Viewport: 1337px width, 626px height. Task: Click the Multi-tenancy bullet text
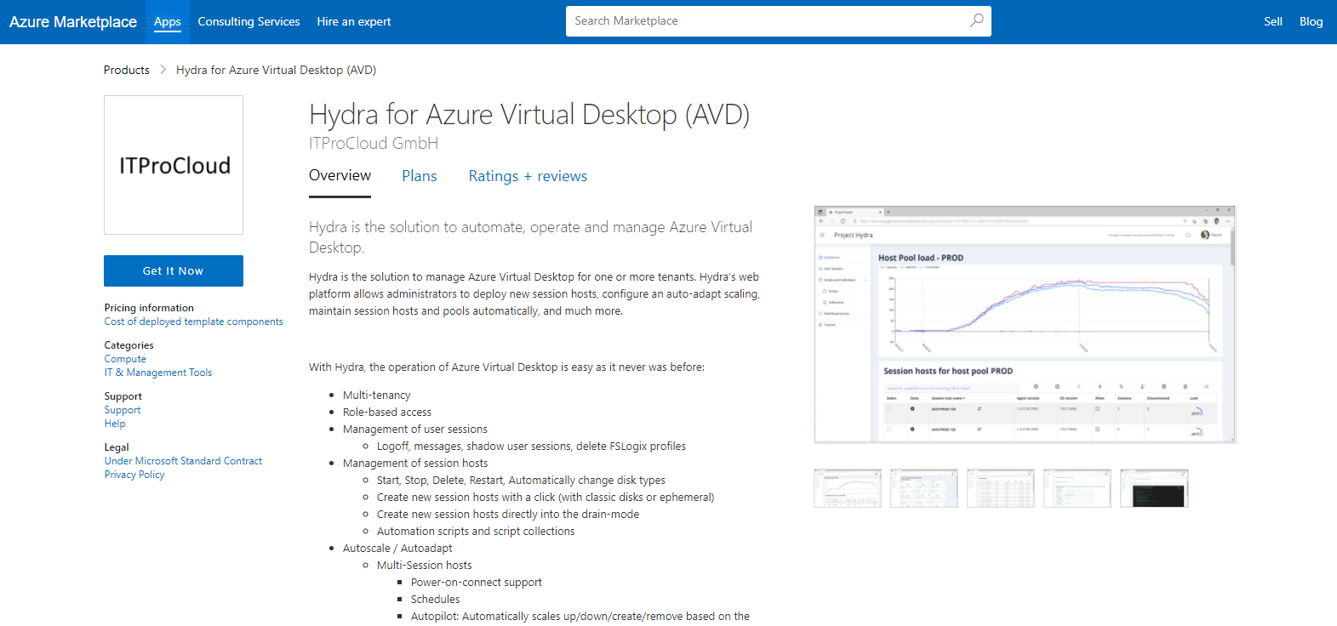[377, 396]
